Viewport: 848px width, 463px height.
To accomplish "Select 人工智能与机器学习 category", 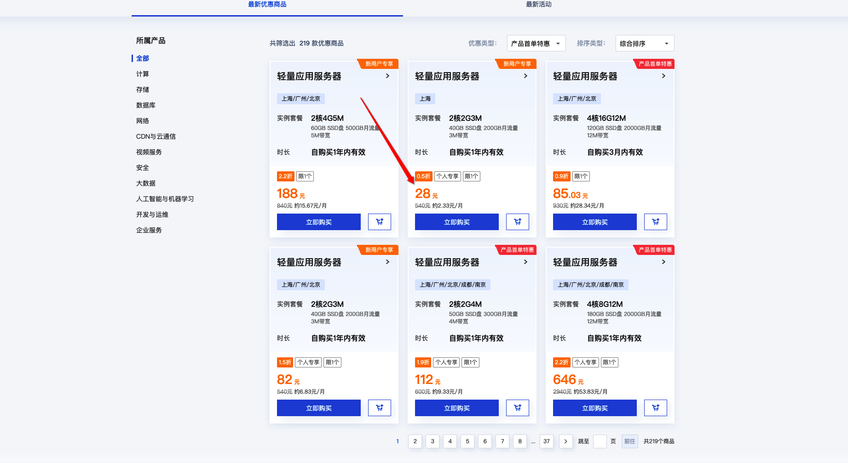I will pos(165,199).
